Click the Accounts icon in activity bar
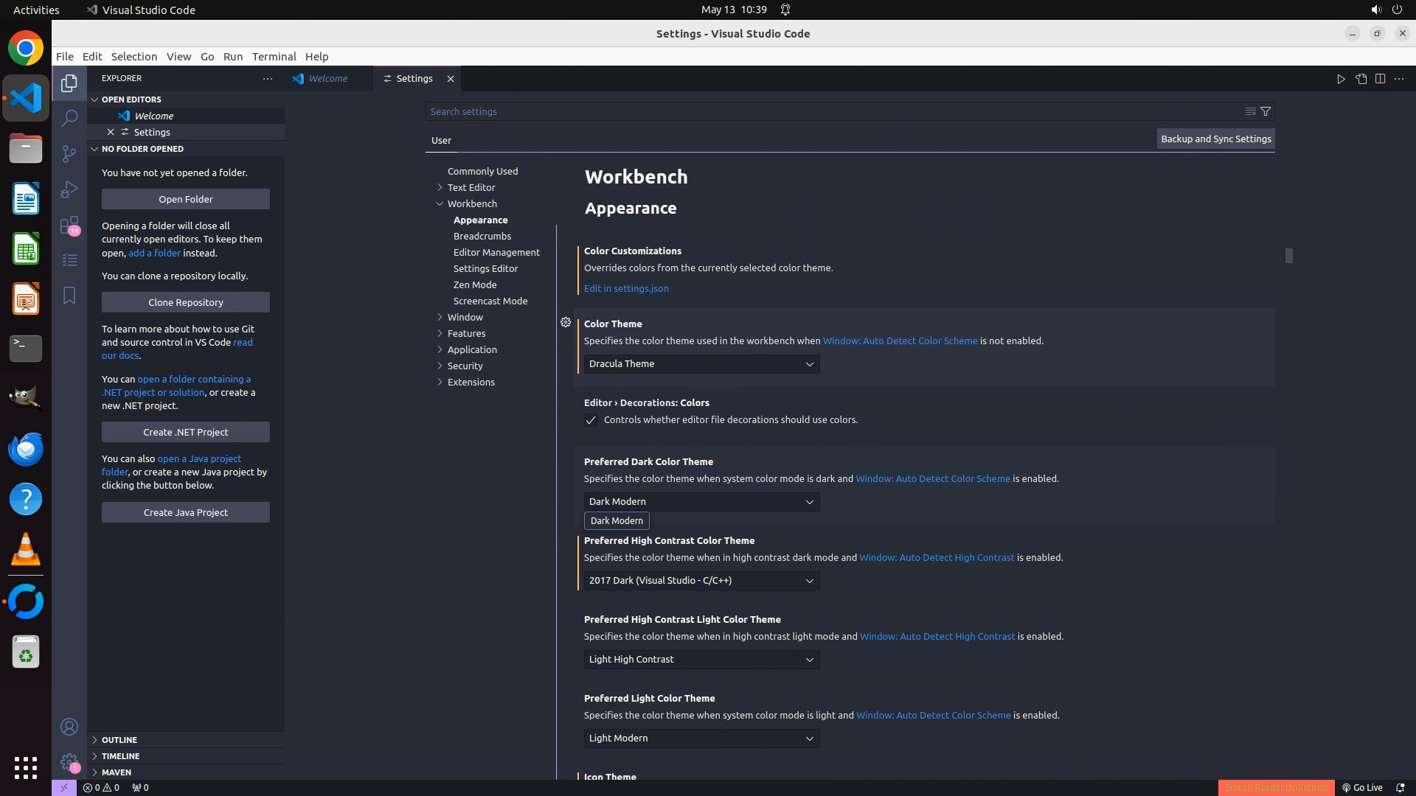Viewport: 1416px width, 796px height. tap(69, 727)
